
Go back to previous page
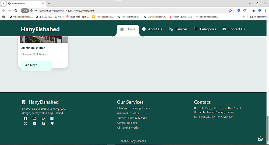pos(3,11)
